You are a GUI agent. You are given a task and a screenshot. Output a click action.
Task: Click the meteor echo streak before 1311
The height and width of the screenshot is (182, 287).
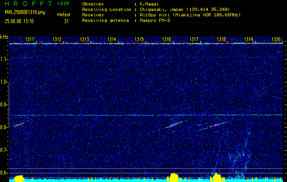(19, 125)
